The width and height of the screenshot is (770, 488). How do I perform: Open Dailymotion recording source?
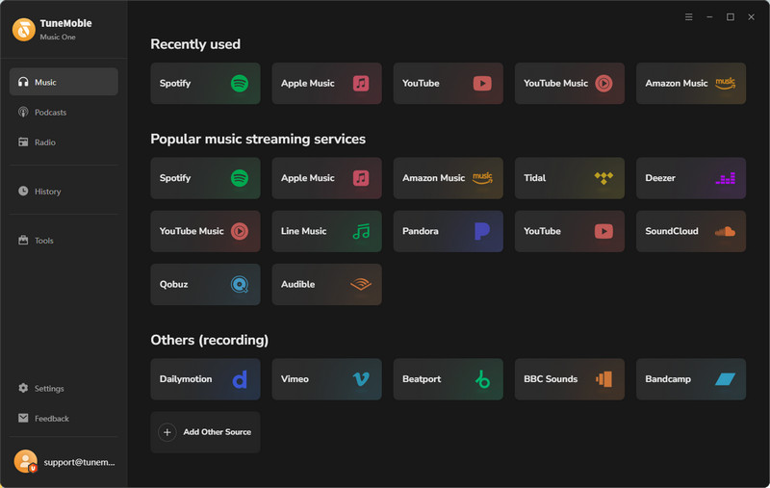pyautogui.click(x=205, y=379)
